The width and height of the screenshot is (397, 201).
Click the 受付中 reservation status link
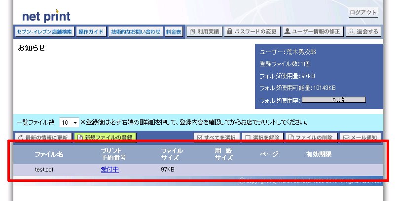point(109,170)
